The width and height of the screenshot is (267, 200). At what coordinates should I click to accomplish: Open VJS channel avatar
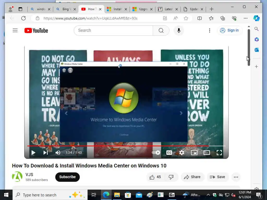pos(17,177)
